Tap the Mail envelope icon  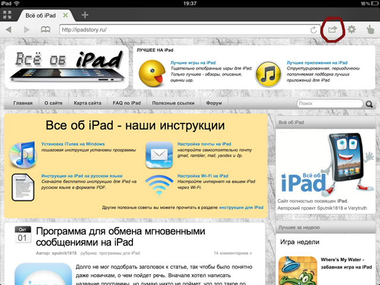point(159,155)
